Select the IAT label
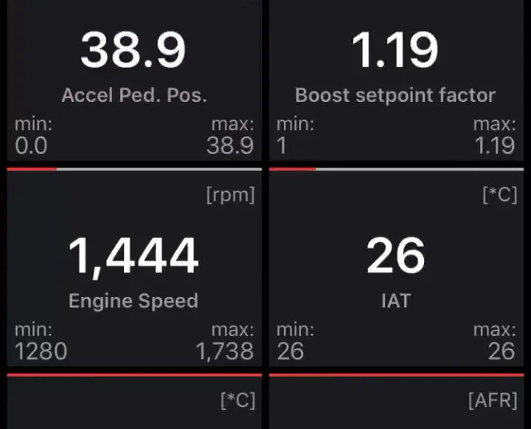 coord(395,301)
